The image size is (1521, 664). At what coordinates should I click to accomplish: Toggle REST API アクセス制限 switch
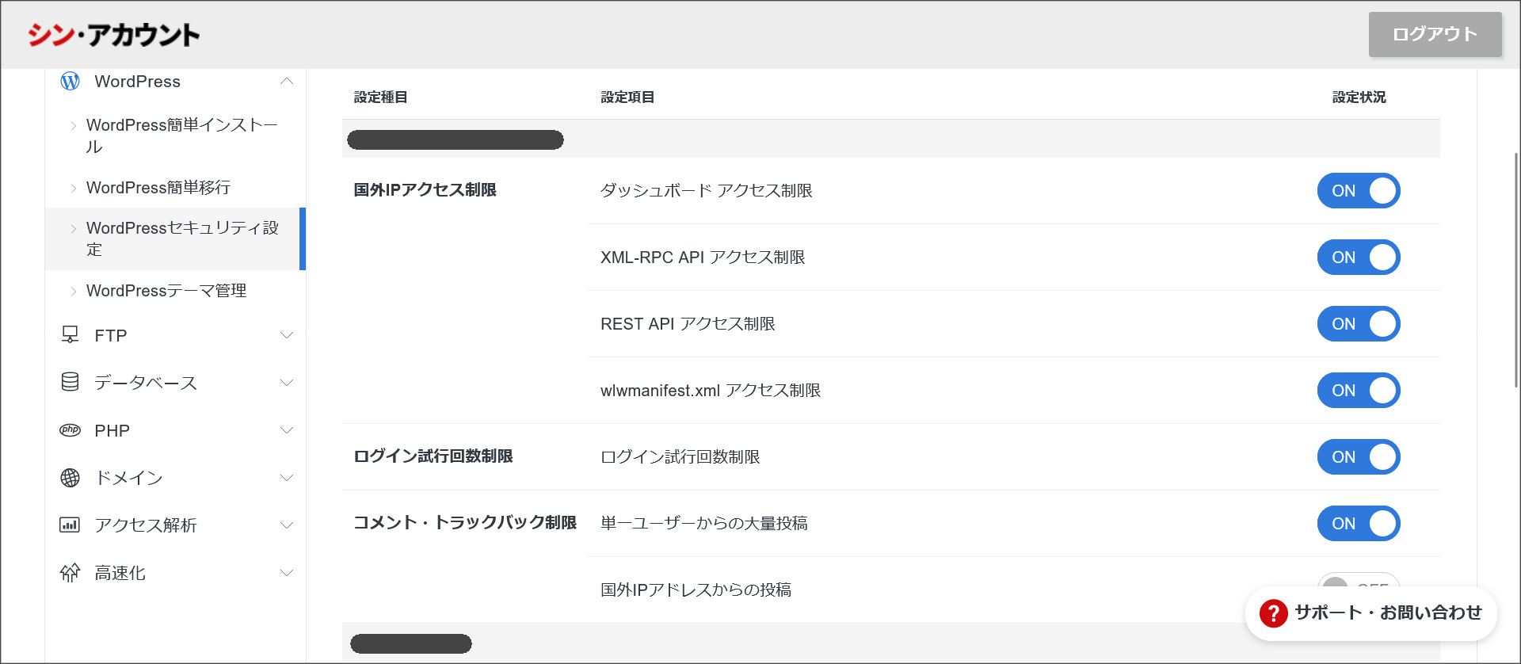pyautogui.click(x=1359, y=324)
